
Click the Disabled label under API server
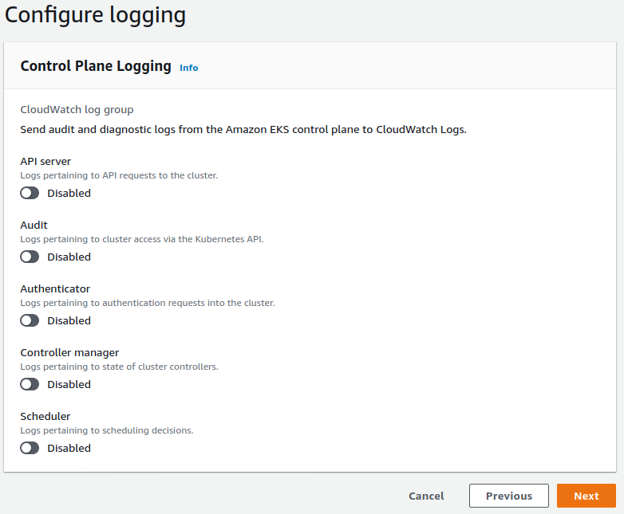pyautogui.click(x=69, y=193)
